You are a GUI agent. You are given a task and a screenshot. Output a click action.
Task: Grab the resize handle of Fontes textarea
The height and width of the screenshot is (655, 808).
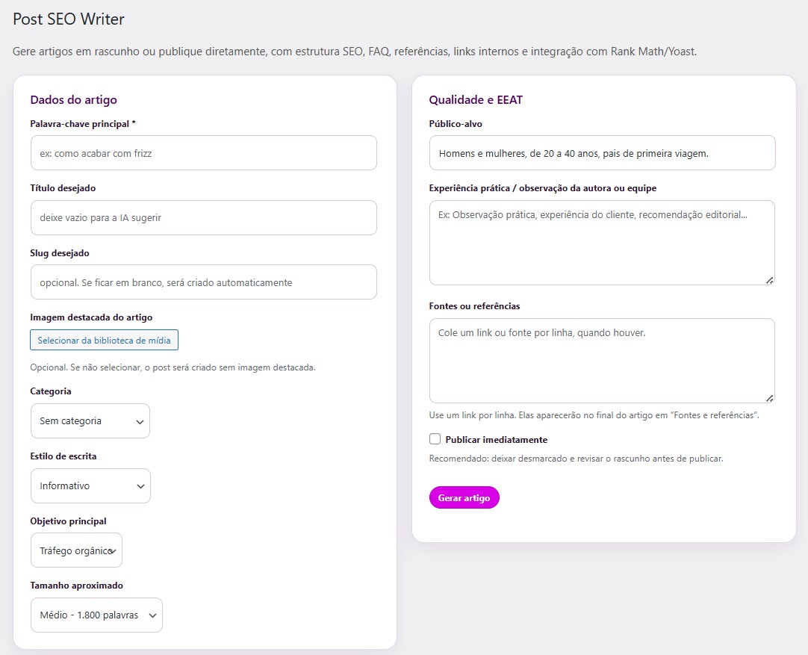tap(769, 398)
